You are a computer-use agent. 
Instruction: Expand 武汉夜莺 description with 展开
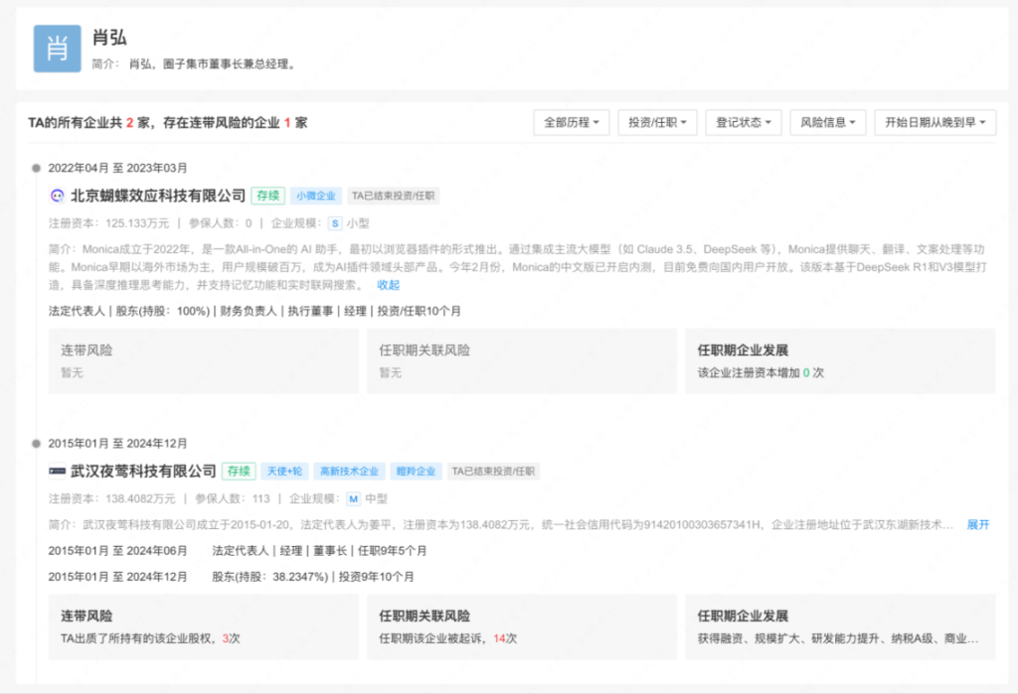tap(978, 524)
